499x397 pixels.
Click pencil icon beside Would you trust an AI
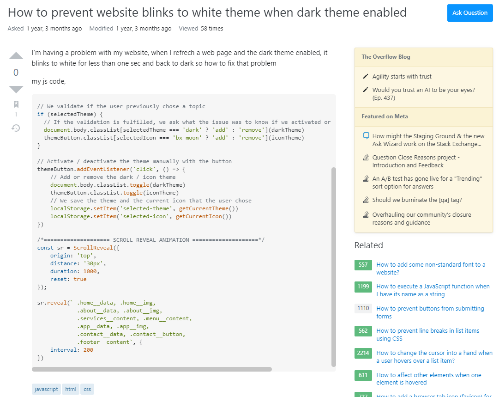click(x=366, y=90)
